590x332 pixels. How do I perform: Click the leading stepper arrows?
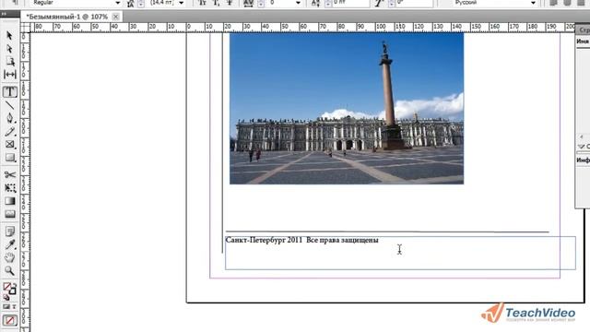141,4
